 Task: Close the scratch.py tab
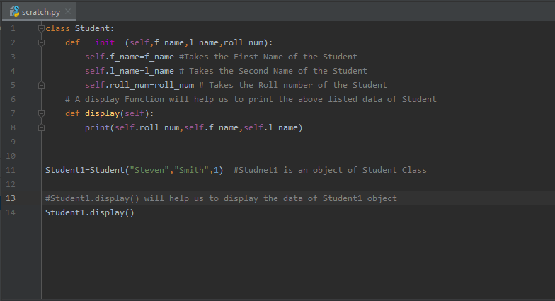(x=68, y=11)
